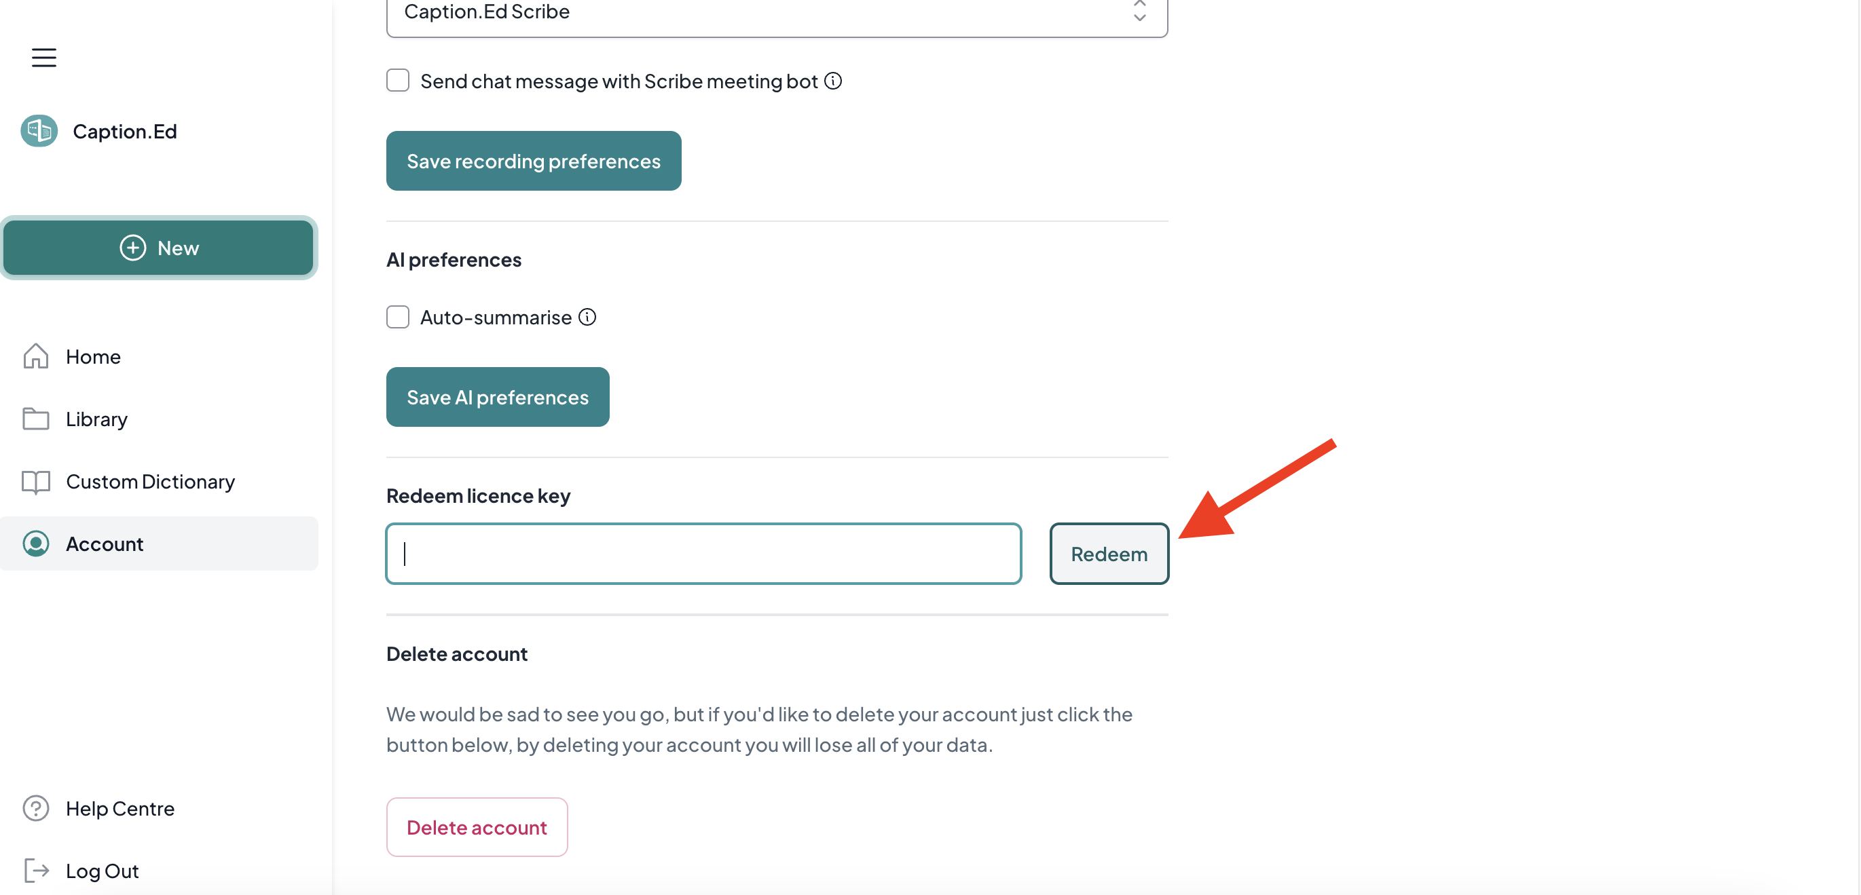
Task: Click the Library folder icon
Action: pos(35,419)
